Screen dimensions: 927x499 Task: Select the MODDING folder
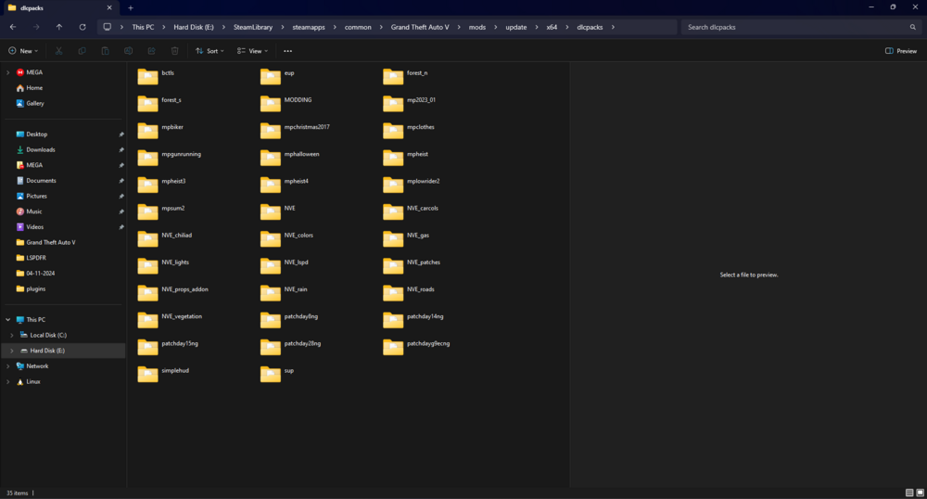[286, 104]
